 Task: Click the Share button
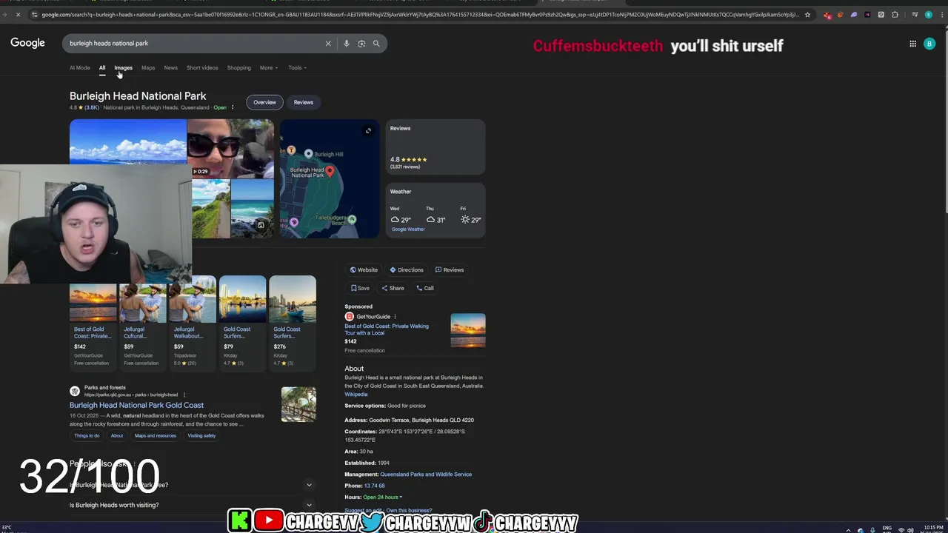(393, 288)
